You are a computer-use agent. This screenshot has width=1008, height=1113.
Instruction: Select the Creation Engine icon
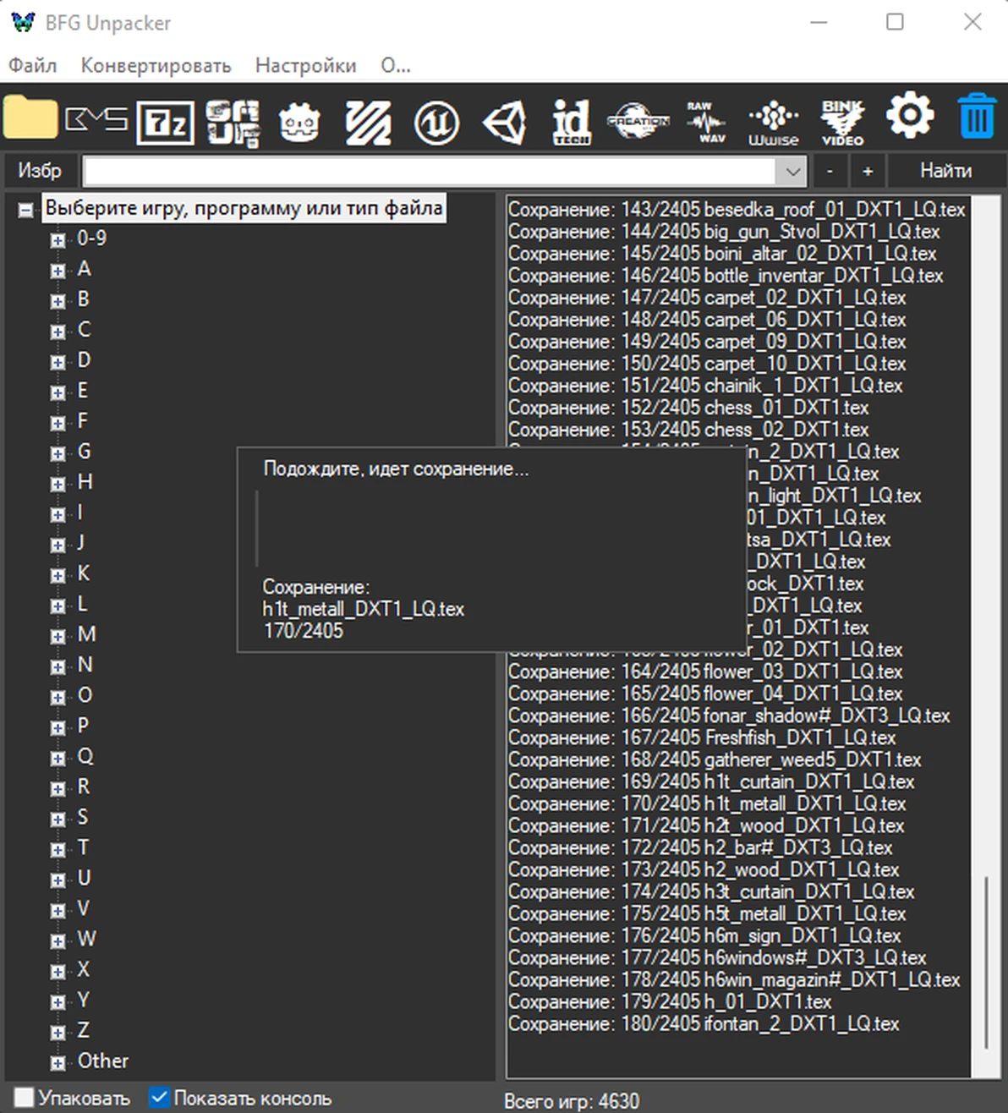click(638, 122)
